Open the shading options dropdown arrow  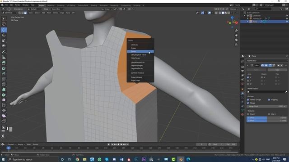232,13
